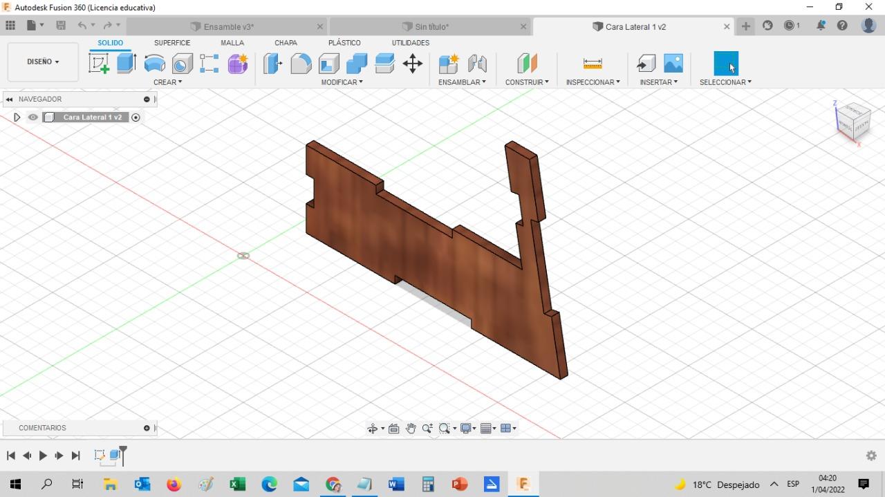The image size is (885, 497).
Task: Select the Joint tool icon
Action: tap(477, 64)
